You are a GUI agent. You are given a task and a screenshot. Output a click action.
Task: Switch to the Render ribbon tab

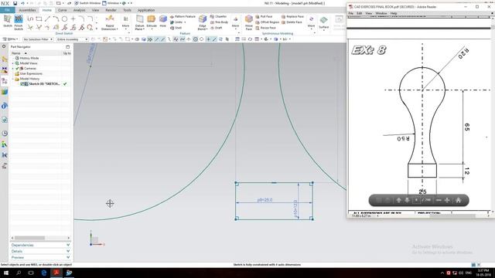click(x=111, y=10)
